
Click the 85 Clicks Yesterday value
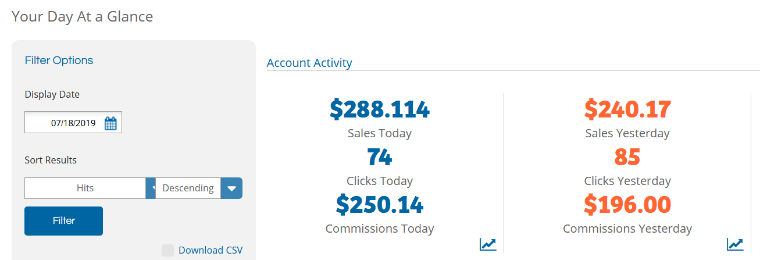(x=627, y=157)
